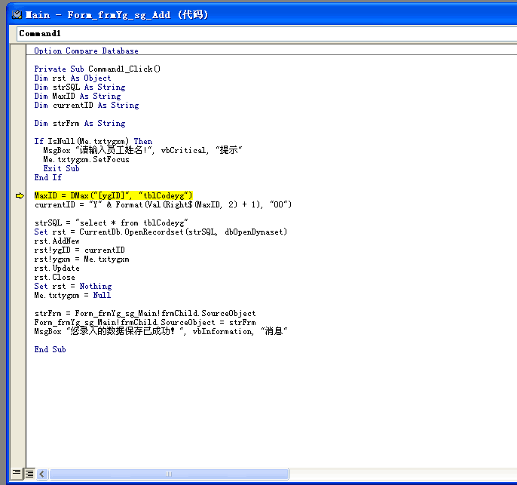The width and height of the screenshot is (517, 485).
Task: Open the Command1 object dropdown
Action: [x=267, y=34]
